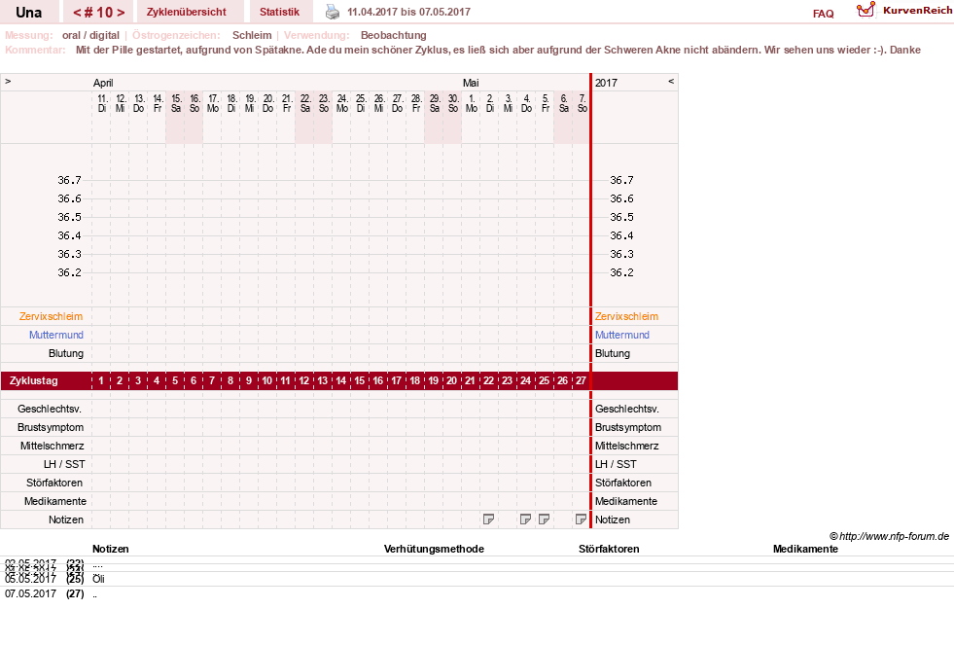Click the date column 7. So
954x645 pixels.
tap(583, 103)
